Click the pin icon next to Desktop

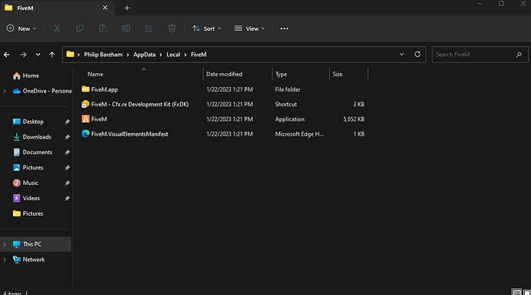coord(67,122)
